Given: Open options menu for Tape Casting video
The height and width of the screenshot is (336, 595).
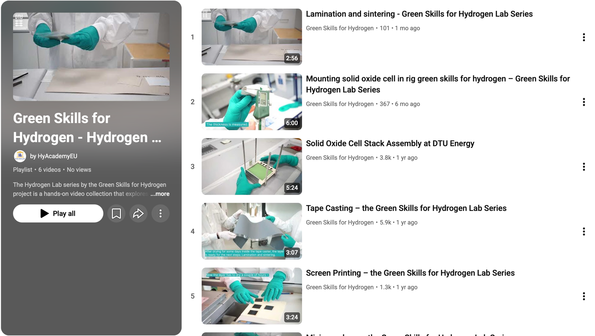Looking at the screenshot, I should pos(584,231).
